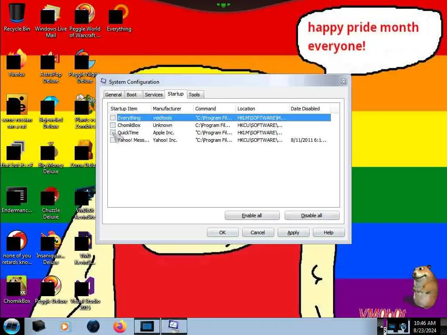Click System Configuration taskbar button

(x=174, y=326)
